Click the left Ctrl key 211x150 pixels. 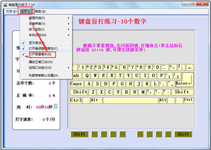[76, 100]
